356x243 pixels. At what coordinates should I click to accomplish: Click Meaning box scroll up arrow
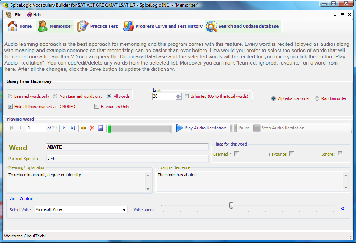(148, 175)
